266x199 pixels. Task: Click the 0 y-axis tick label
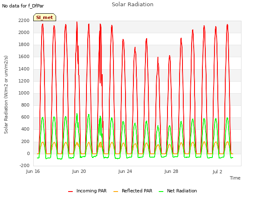(x=28, y=153)
